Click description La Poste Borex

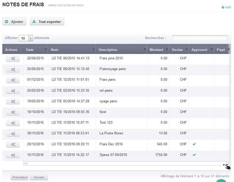pyautogui.click(x=111, y=133)
